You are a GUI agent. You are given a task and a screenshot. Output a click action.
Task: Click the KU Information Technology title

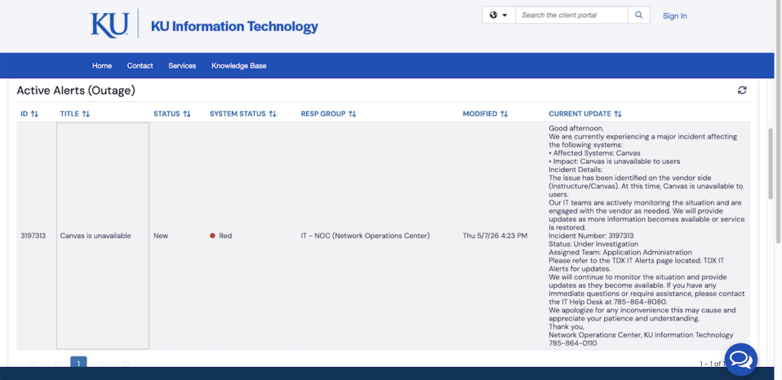pyautogui.click(x=234, y=27)
